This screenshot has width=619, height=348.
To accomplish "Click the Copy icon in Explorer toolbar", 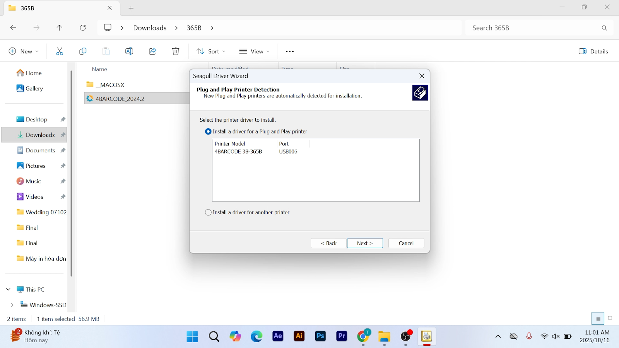I will point(83,51).
